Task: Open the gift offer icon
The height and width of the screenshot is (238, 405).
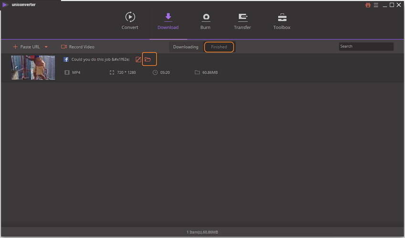Action: (368, 5)
